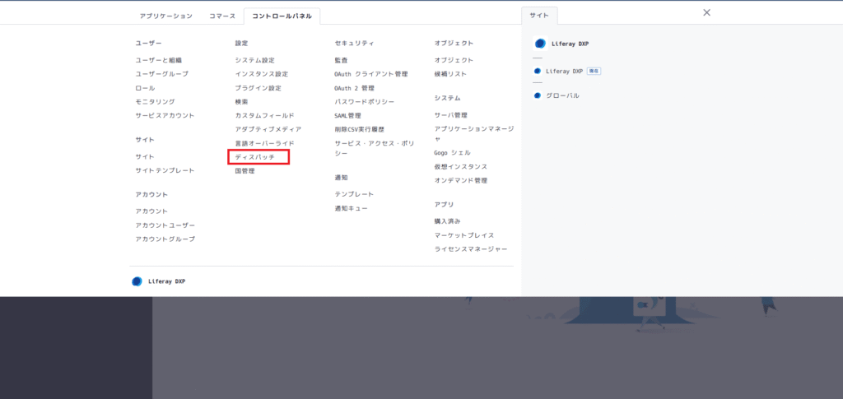The width and height of the screenshot is (843, 399).
Task: Switch to the アプリケーション tab
Action: (x=165, y=16)
